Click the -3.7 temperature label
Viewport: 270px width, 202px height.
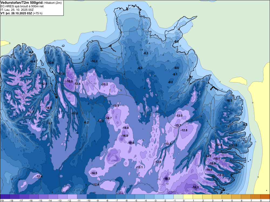click(x=50, y=123)
